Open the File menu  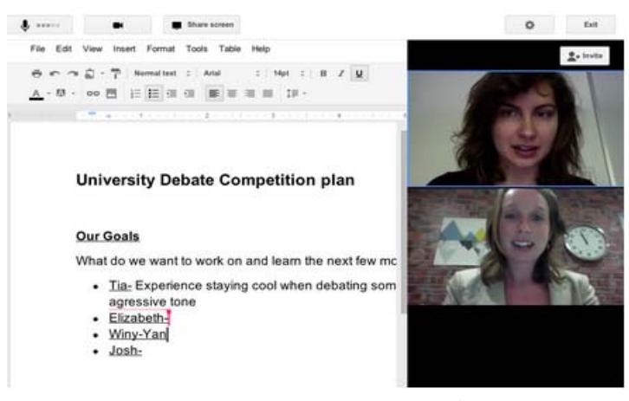(37, 49)
